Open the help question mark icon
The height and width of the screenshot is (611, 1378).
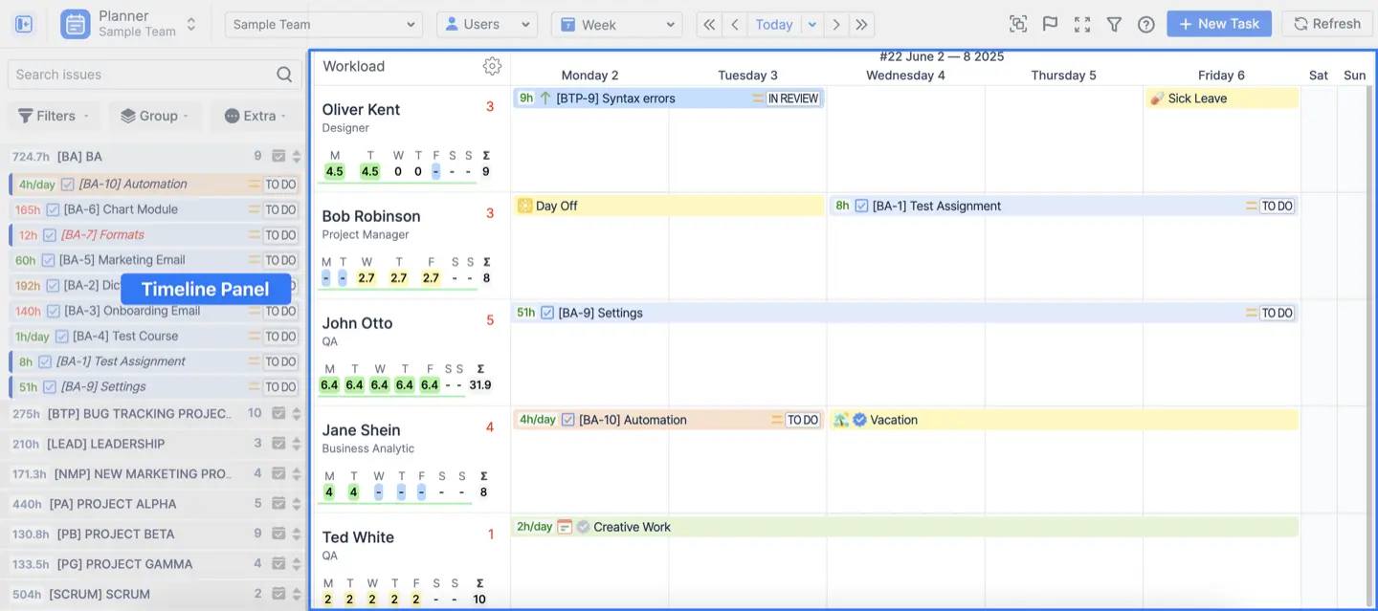point(1145,24)
